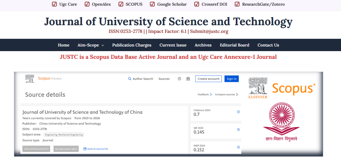Click the Engineering: Mechanical Engineering subject tag
Viewport: 341px width, 159px height.
(x=64, y=135)
